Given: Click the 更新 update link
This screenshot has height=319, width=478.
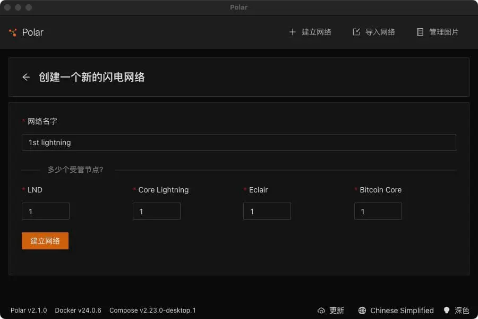Looking at the screenshot, I should click(337, 310).
